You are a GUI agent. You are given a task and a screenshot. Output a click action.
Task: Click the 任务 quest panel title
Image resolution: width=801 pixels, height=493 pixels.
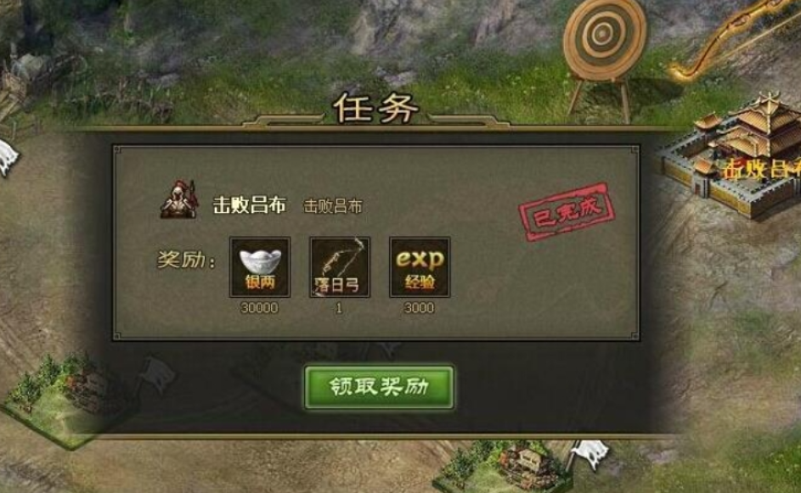[x=375, y=109]
